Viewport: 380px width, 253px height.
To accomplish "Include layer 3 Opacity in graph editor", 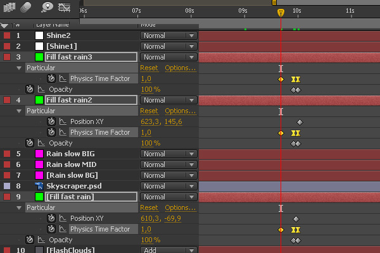I will [x=41, y=89].
